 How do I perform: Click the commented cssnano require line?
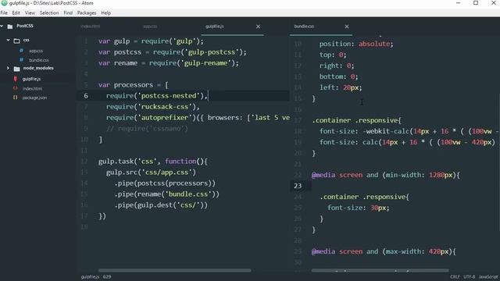coord(147,129)
